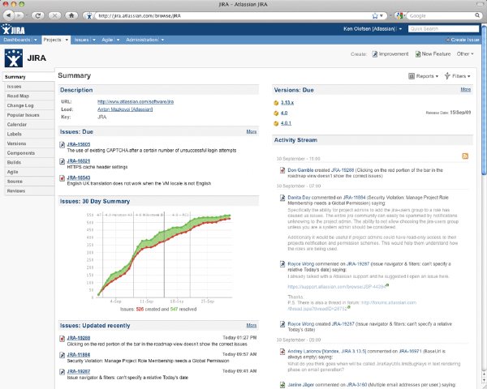The image size is (487, 389).
Task: Click More link in Versions: Due
Action: [466, 90]
